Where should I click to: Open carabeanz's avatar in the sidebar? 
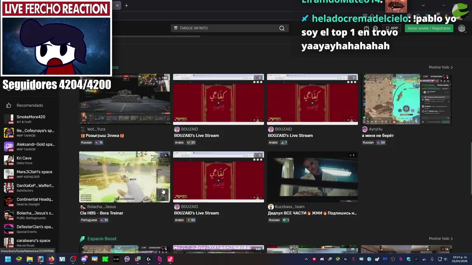pyautogui.click(x=9, y=243)
